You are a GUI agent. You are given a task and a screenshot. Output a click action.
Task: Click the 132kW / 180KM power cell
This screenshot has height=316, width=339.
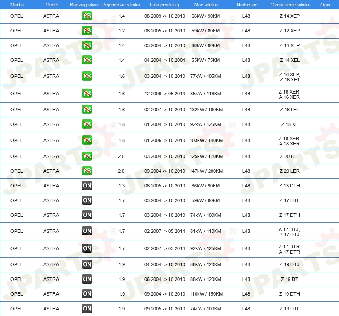[x=206, y=110]
